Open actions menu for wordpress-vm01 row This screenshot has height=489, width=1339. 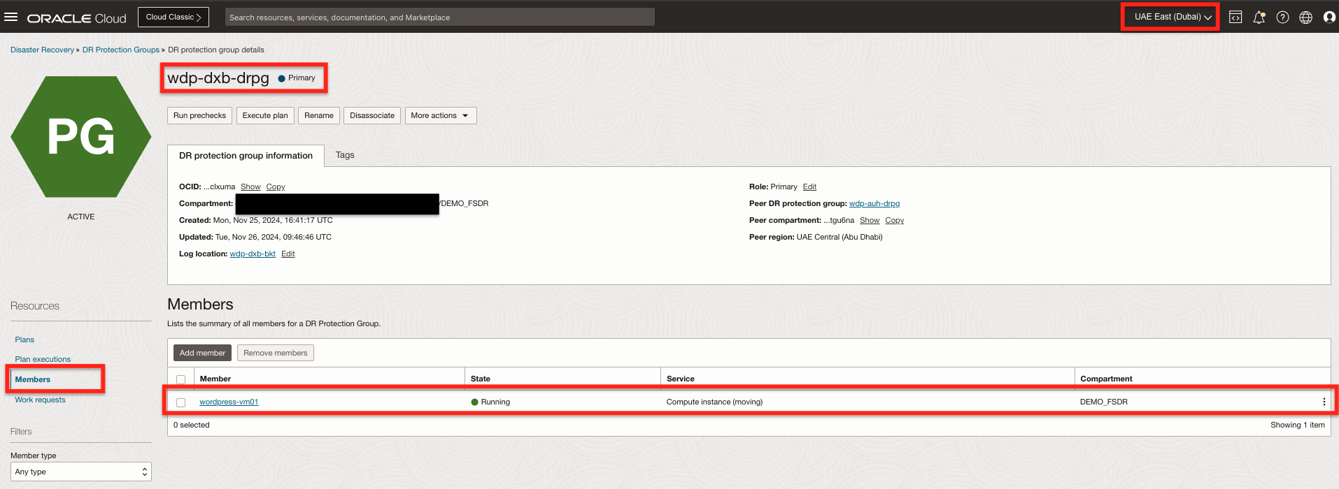[1324, 402]
